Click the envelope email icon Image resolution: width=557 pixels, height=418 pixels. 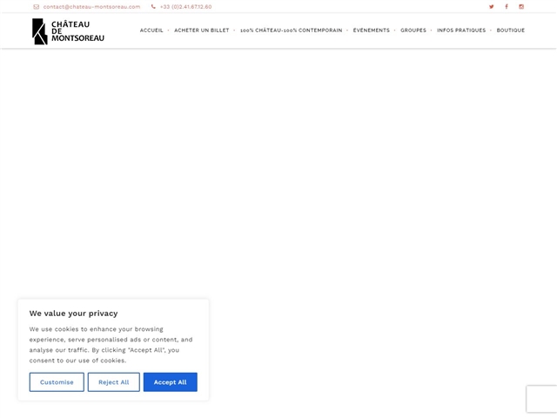[x=36, y=7]
